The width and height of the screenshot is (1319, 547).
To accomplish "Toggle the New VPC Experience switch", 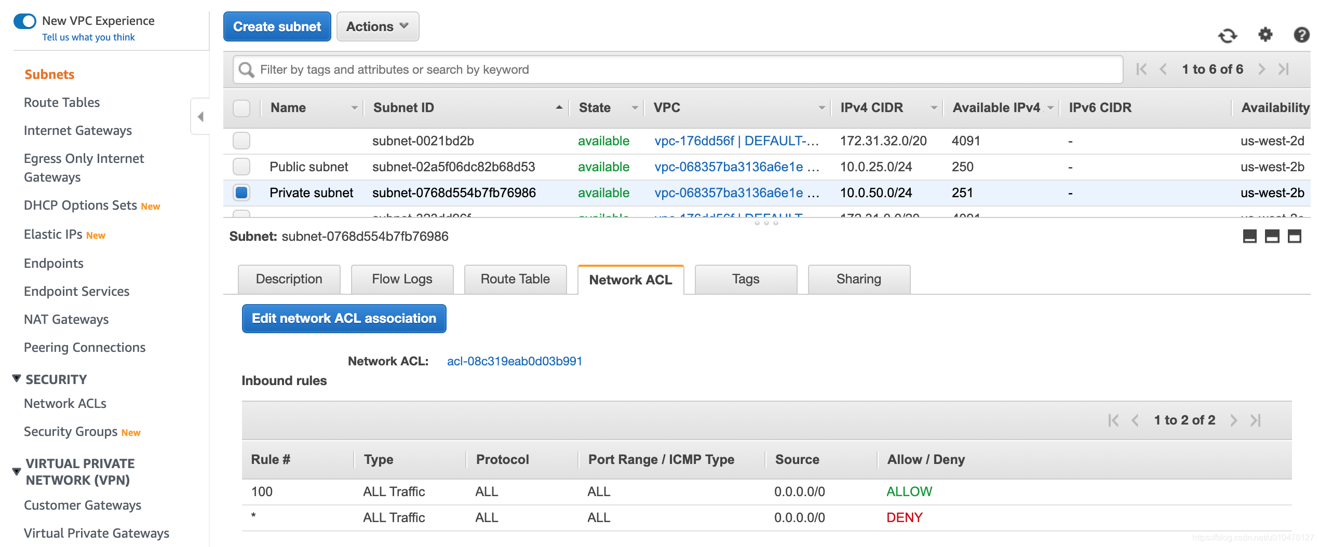I will (x=25, y=21).
